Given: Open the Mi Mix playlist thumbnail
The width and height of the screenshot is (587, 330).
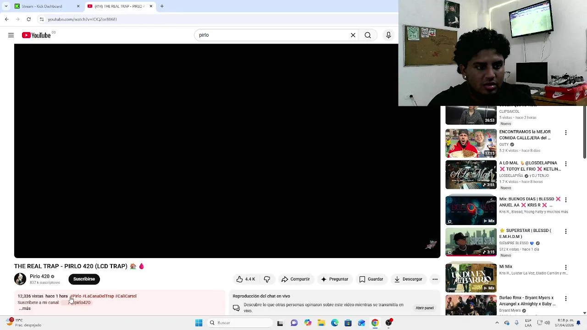Looking at the screenshot, I should [x=471, y=278].
